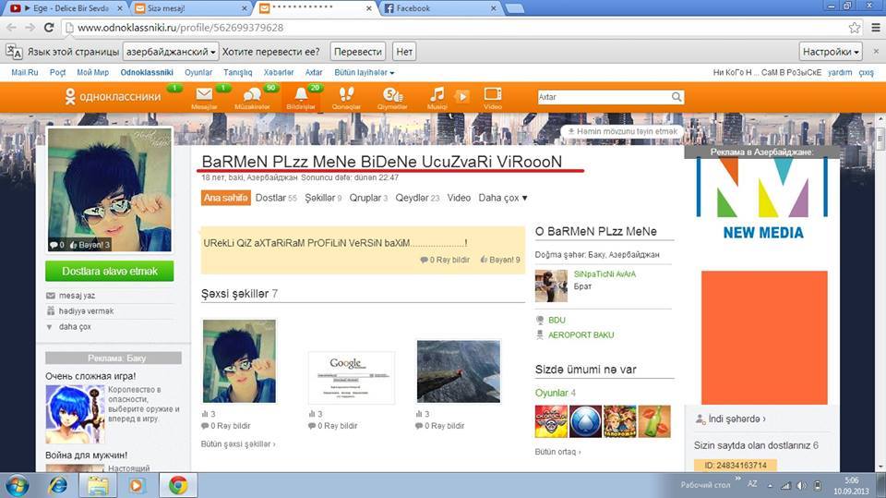This screenshot has height=498, width=886.
Task: Click the Chrome taskbar icon
Action: tap(178, 486)
